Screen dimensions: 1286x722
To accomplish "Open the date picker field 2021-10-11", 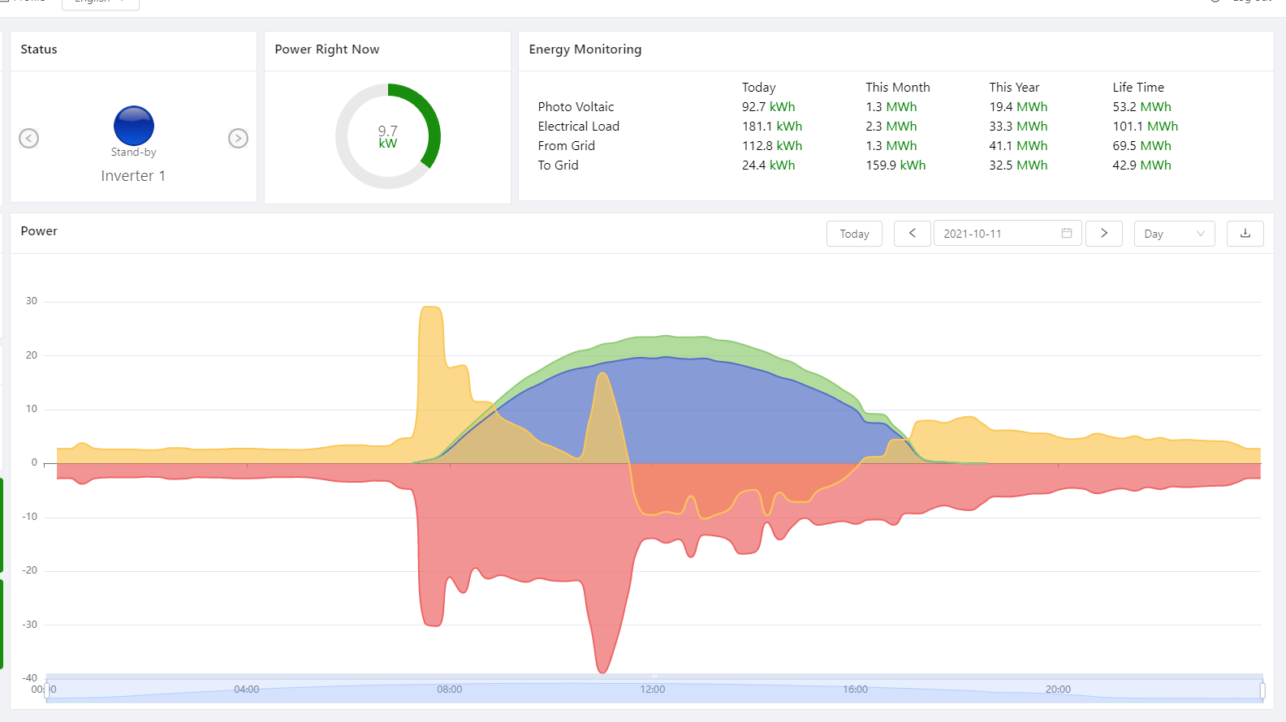I will point(1008,234).
